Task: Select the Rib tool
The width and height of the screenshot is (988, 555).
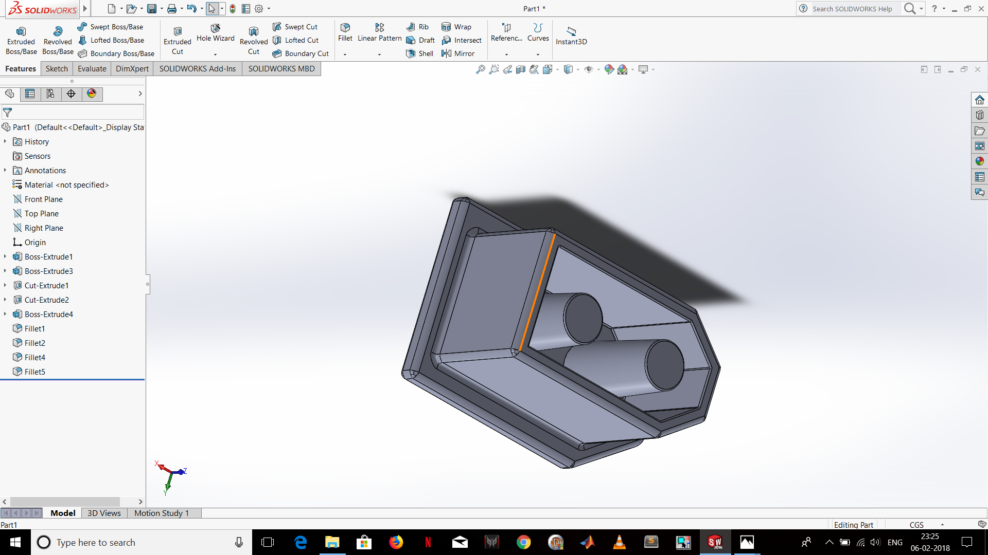Action: [417, 27]
